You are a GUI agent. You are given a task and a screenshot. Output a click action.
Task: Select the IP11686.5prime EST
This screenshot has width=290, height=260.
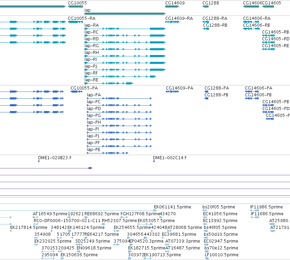[x=255, y=217]
